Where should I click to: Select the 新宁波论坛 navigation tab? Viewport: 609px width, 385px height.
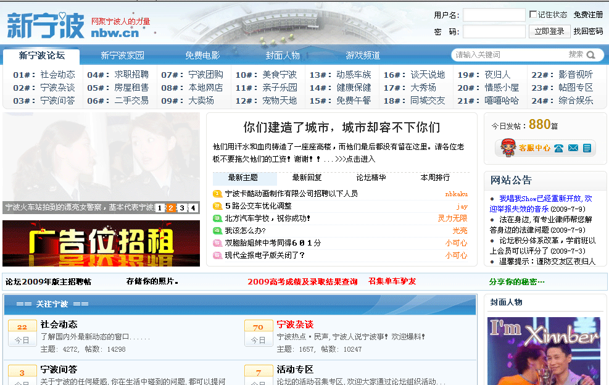41,56
